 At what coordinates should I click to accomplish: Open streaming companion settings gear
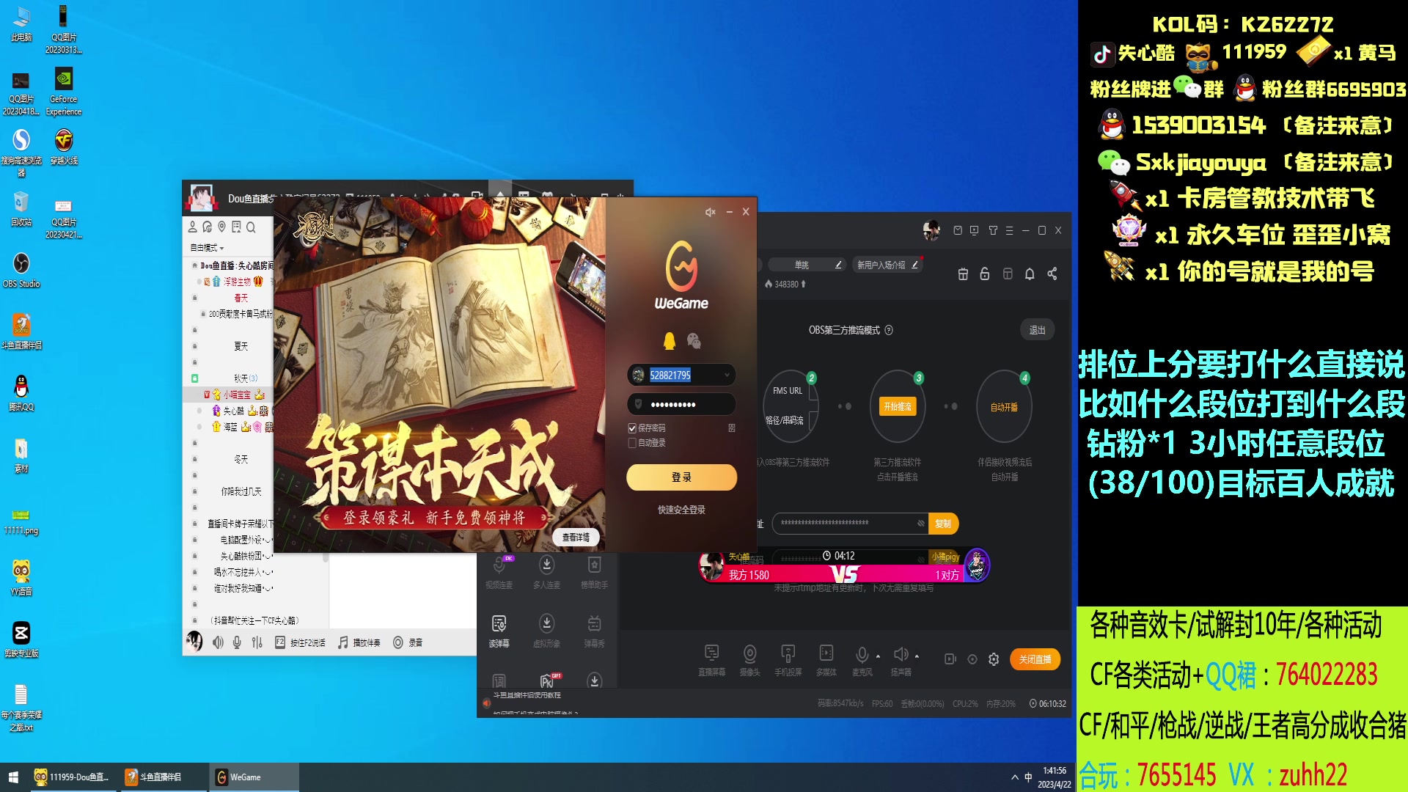click(x=994, y=659)
